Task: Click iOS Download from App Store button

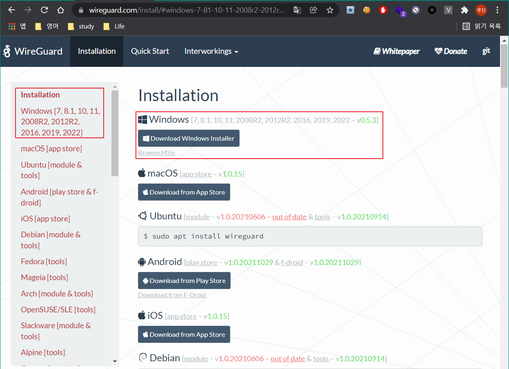Action: coord(184,334)
